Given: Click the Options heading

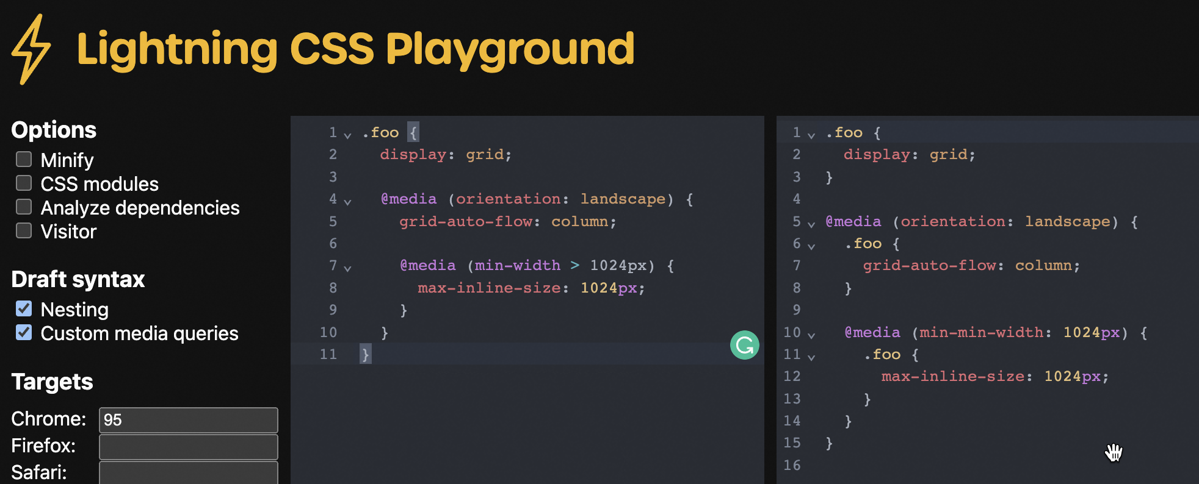Looking at the screenshot, I should (54, 130).
